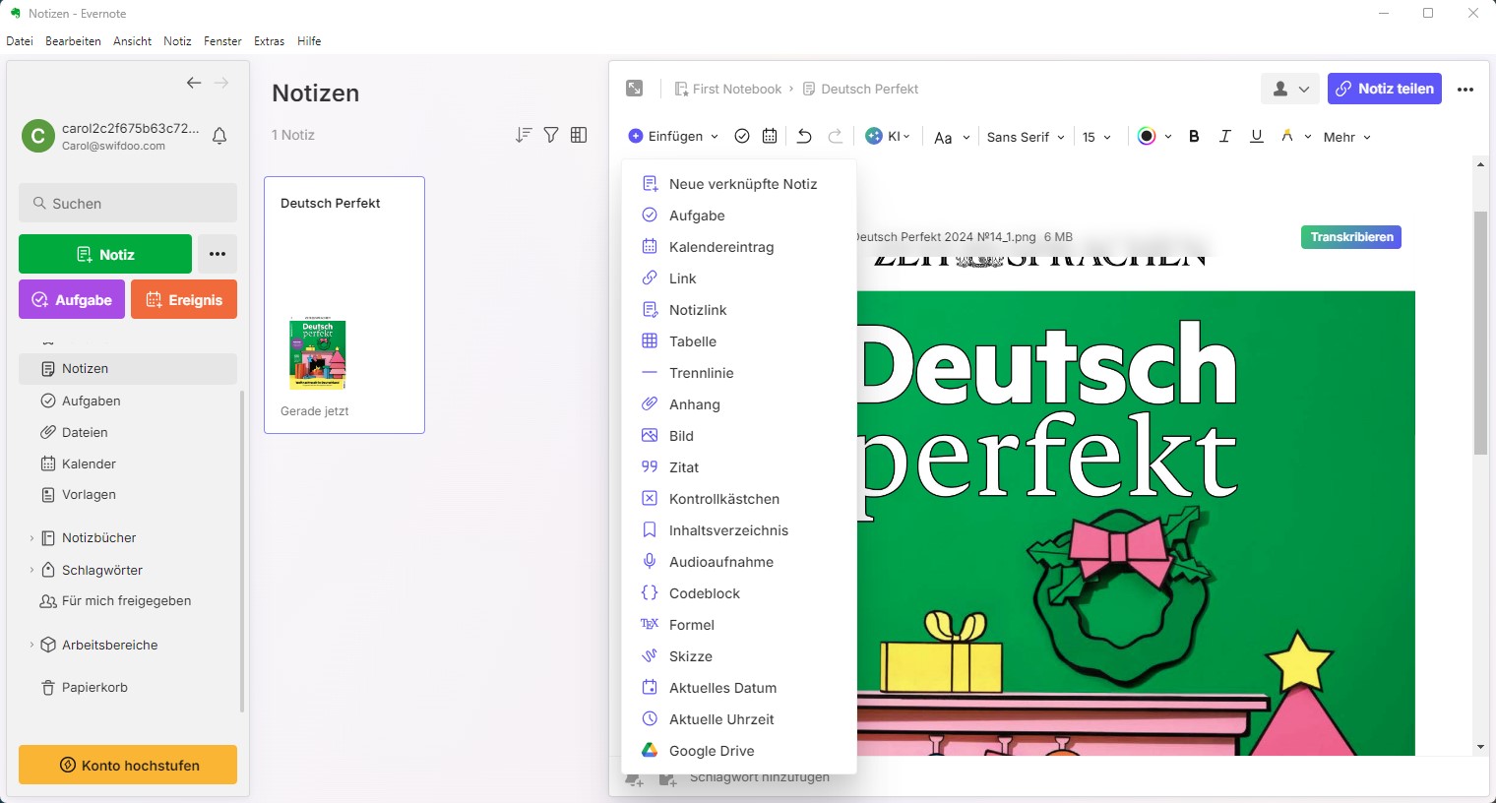Open the Extras menu
The image size is (1496, 803).
click(x=269, y=41)
